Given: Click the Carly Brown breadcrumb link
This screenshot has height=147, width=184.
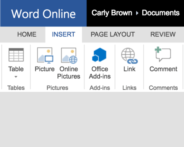Looking at the screenshot, I should tap(112, 13).
